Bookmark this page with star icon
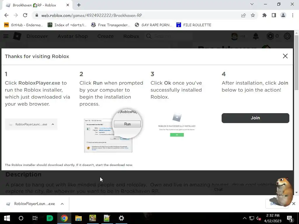The height and width of the screenshot is (224, 299). 253,15
